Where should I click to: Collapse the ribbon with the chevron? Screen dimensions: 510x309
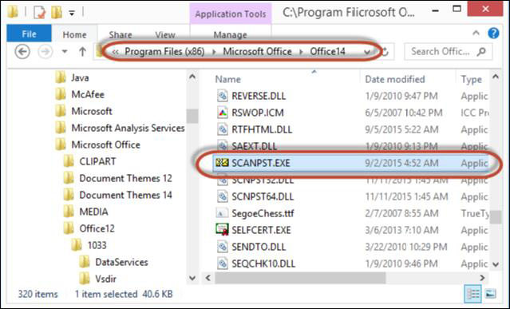476,34
